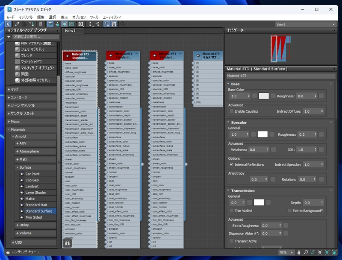Click Zoom Extents icon
This screenshot has height=260, width=342.
click(320, 252)
